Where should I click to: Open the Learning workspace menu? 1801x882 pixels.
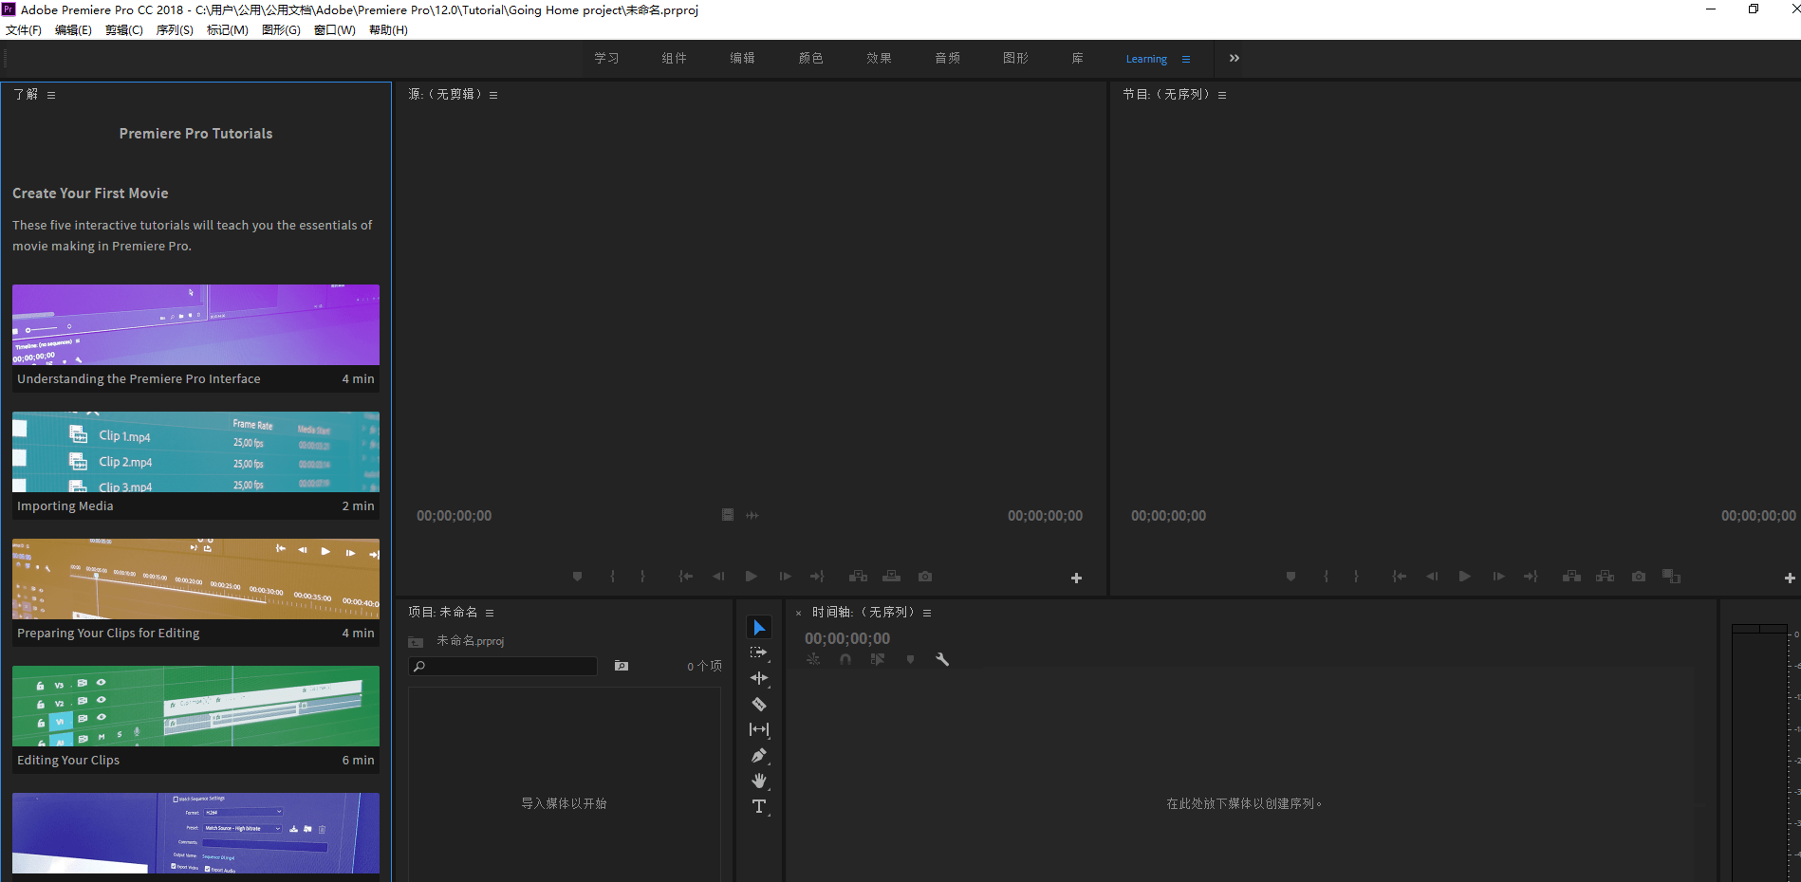click(1186, 59)
